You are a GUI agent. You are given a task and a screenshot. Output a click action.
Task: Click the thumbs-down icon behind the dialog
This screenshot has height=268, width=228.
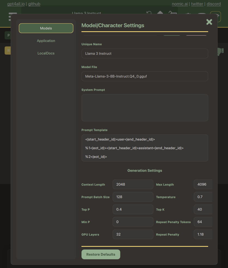pyautogui.click(x=220, y=51)
